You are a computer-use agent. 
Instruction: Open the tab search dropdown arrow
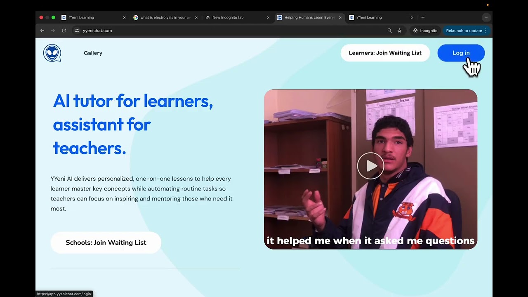pyautogui.click(x=486, y=18)
